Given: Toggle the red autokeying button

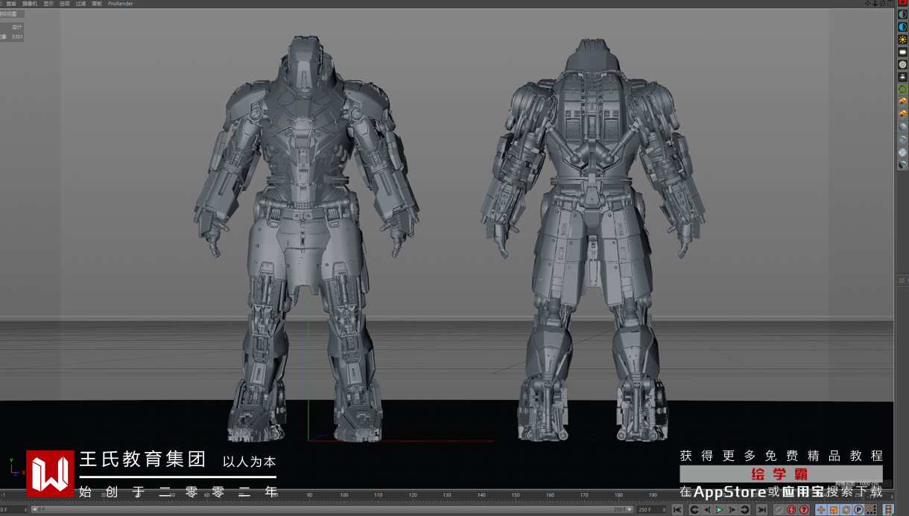Looking at the screenshot, I should 791,510.
